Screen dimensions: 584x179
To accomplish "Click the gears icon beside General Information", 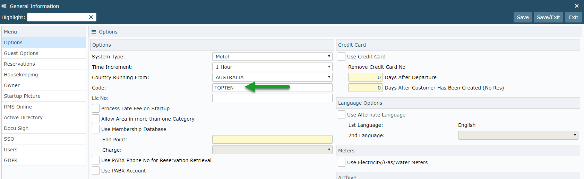I will tap(4, 6).
